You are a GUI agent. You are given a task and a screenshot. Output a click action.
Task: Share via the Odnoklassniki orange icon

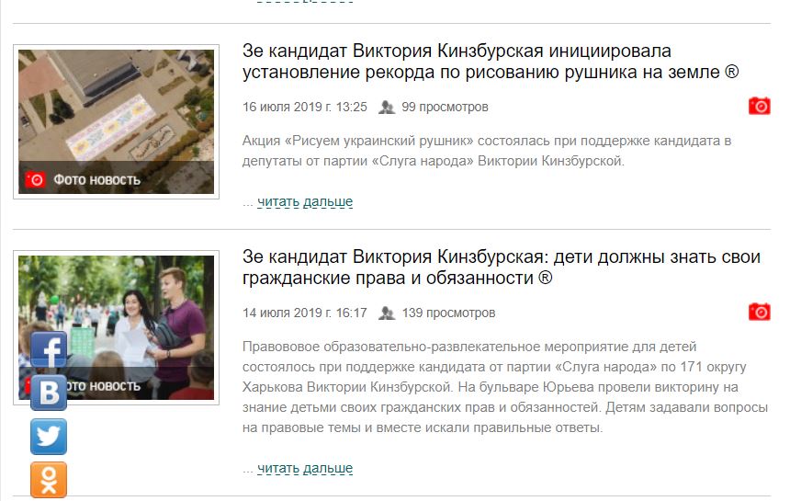(49, 480)
